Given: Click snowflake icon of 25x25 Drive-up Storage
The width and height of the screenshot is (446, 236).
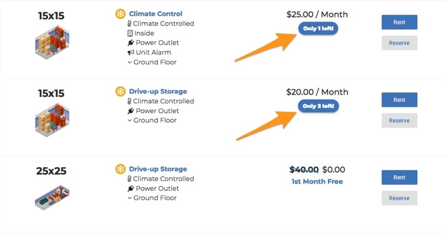Looking at the screenshot, I should point(121,169).
